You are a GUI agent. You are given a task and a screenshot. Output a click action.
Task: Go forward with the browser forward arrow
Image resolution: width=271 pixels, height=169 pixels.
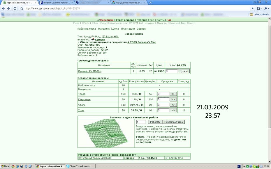tap(8, 8)
